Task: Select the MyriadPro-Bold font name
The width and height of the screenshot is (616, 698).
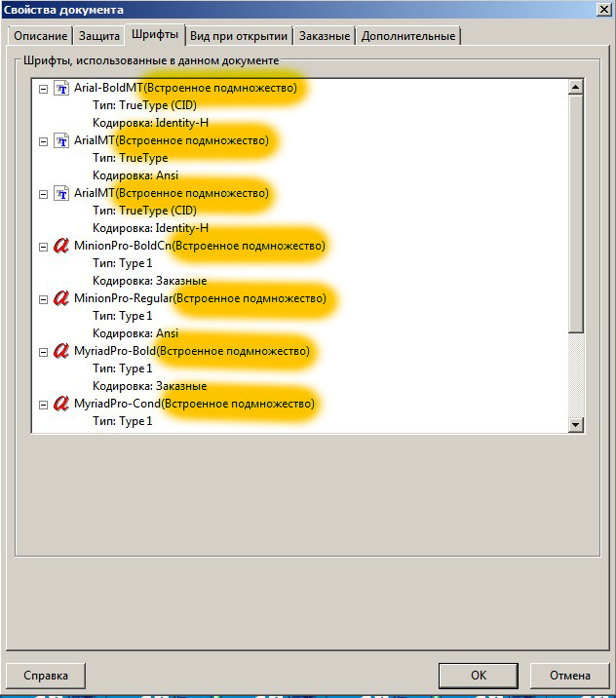Action: pos(115,350)
